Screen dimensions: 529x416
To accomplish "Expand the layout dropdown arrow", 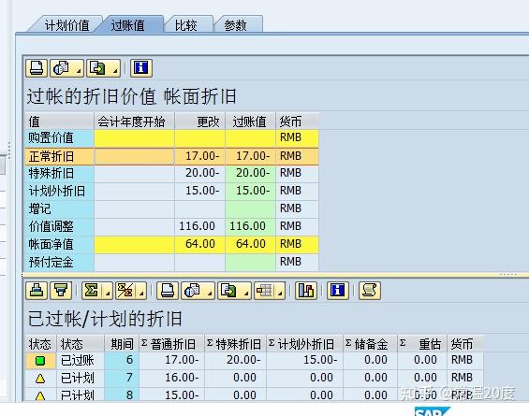I will 280,293.
